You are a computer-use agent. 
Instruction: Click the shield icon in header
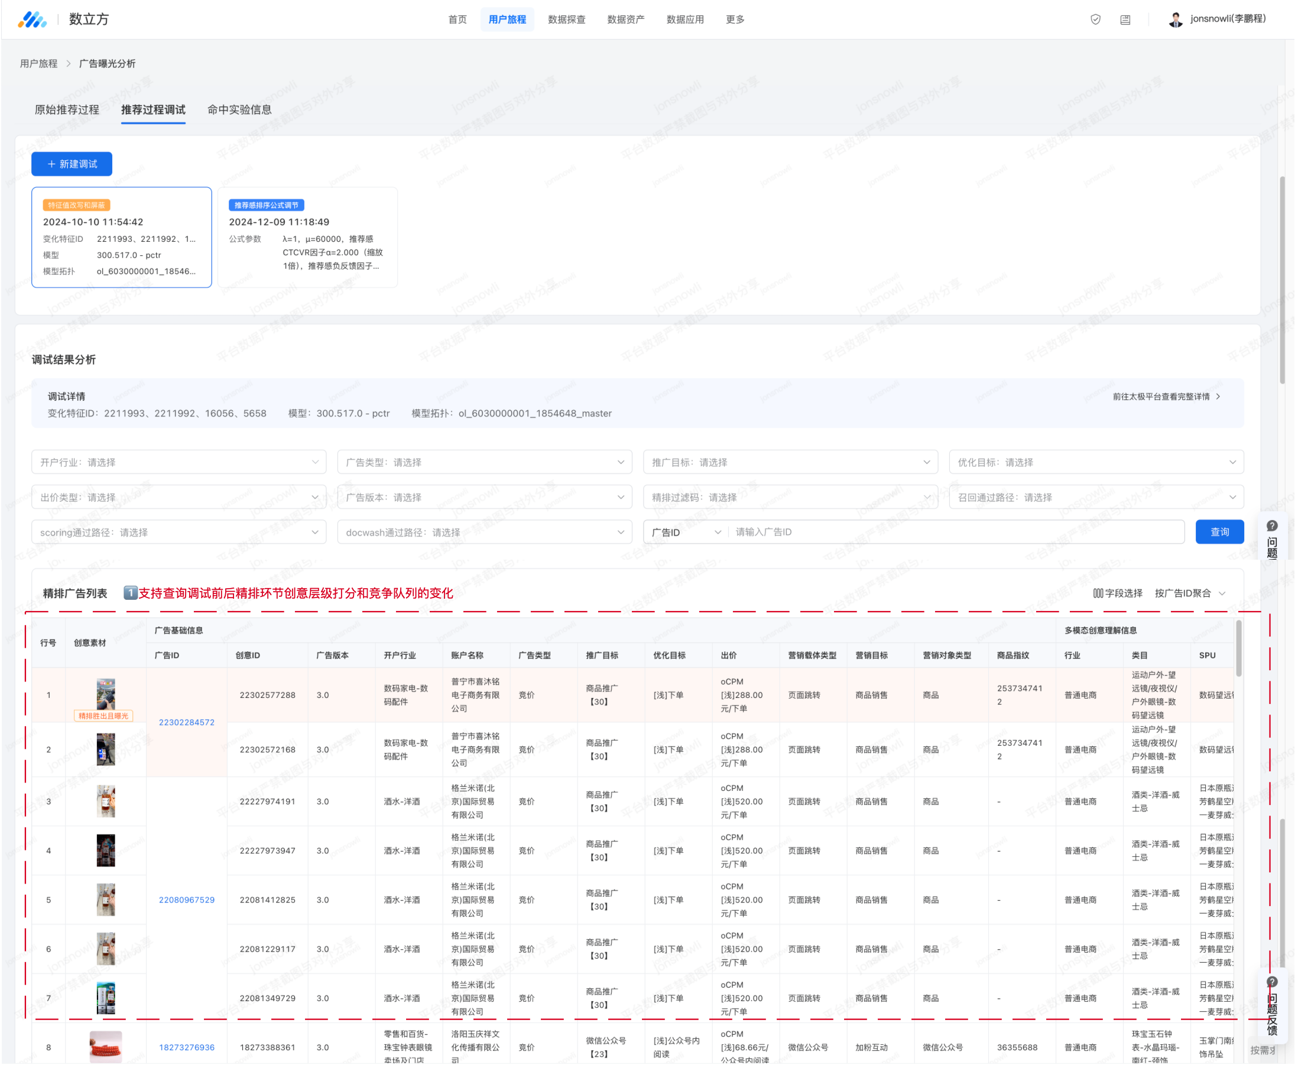click(x=1096, y=20)
